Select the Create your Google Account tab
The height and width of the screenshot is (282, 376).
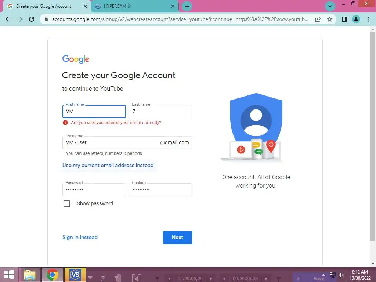pyautogui.click(x=47, y=6)
